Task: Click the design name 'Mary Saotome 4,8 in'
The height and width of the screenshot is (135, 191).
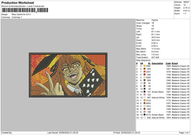Action: (x=21, y=14)
